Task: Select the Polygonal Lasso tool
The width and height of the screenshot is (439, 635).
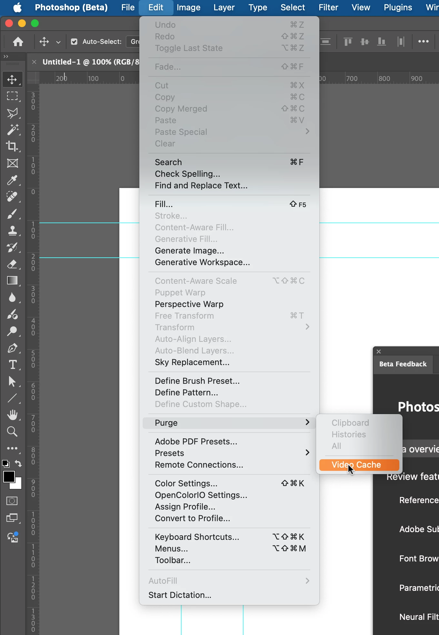Action: tap(12, 113)
